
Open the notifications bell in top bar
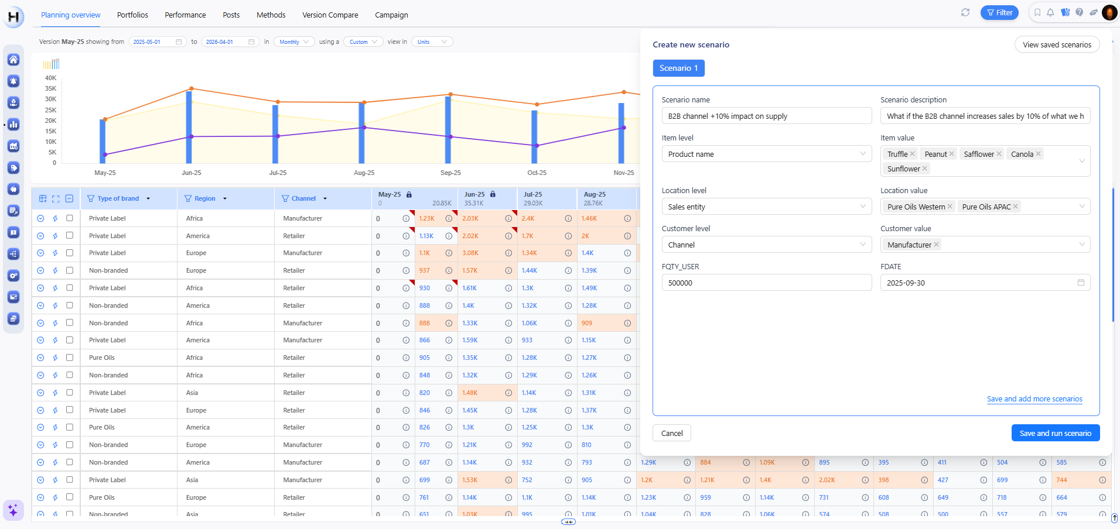tap(1050, 12)
